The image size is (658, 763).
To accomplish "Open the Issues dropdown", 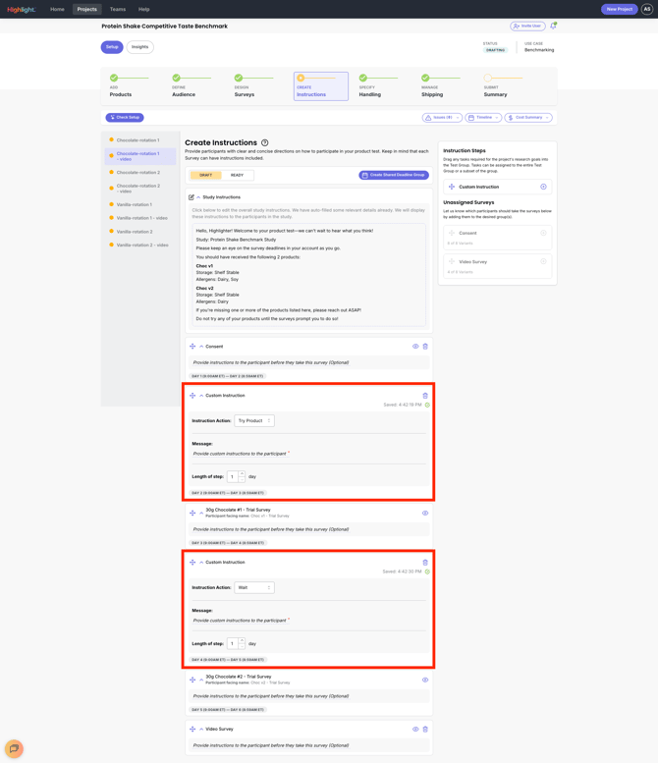I will pos(442,117).
